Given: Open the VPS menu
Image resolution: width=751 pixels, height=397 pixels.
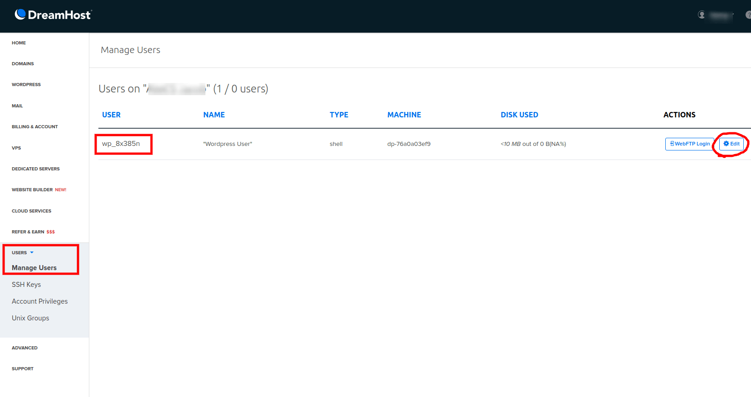Looking at the screenshot, I should (x=16, y=148).
